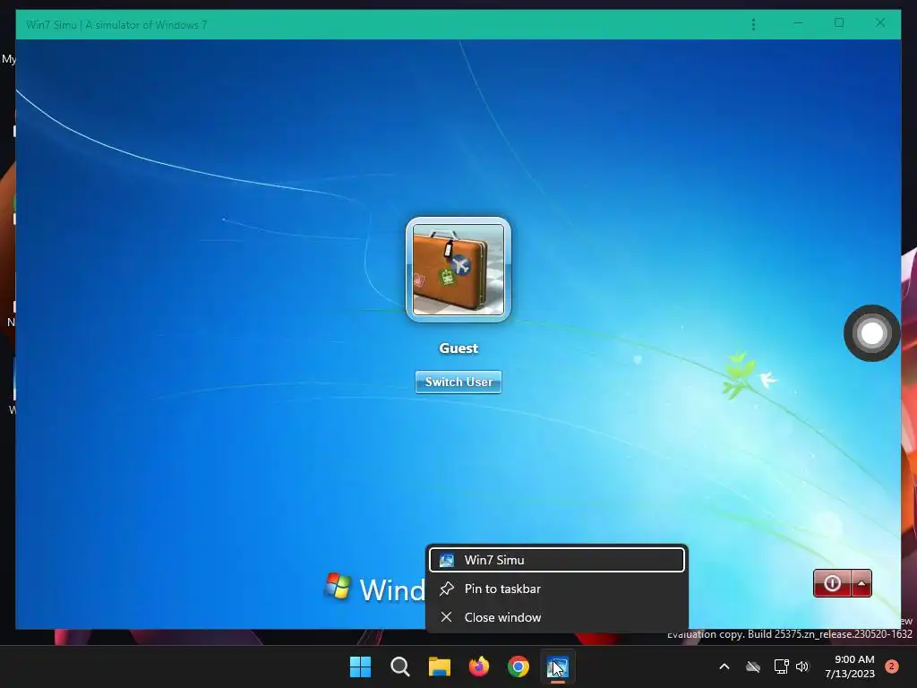The height and width of the screenshot is (688, 917).
Task: Choose Pin to taskbar
Action: point(557,589)
